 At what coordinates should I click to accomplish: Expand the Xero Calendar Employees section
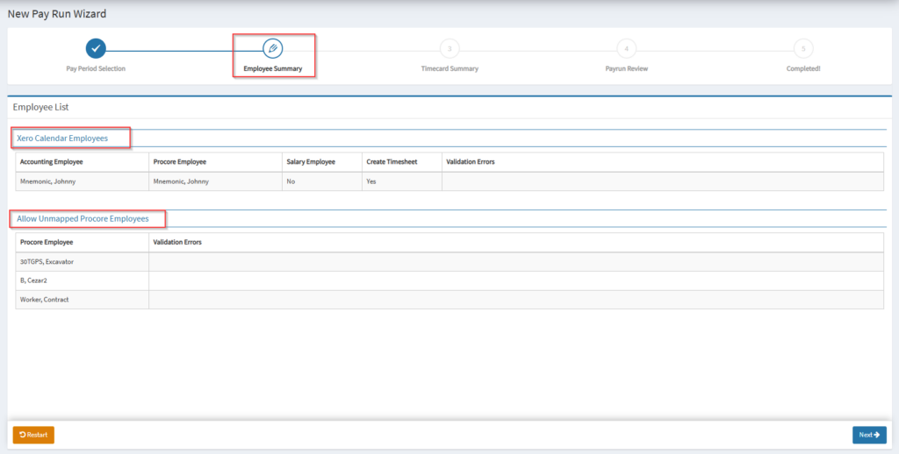(x=62, y=138)
